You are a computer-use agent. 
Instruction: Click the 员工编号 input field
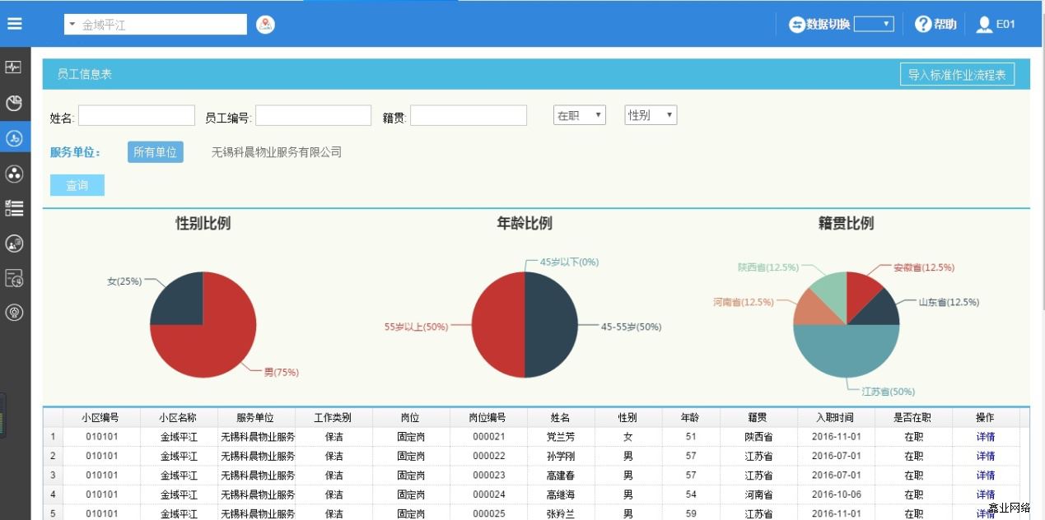(313, 116)
